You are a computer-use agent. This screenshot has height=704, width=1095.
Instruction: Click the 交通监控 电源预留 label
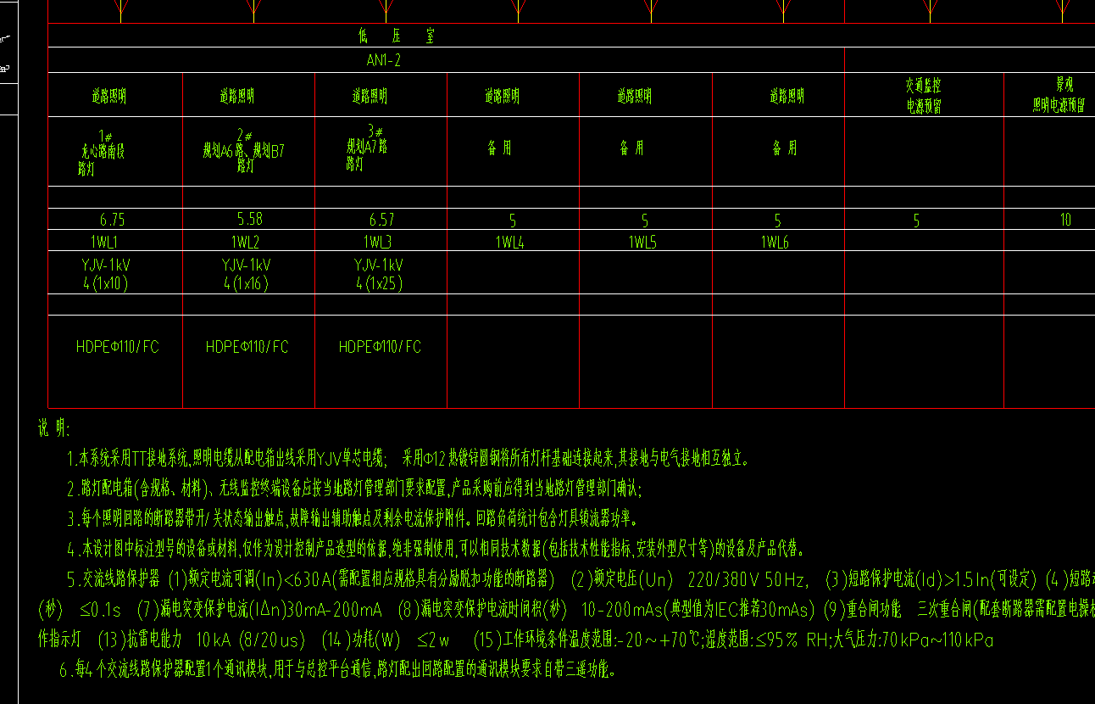point(923,96)
